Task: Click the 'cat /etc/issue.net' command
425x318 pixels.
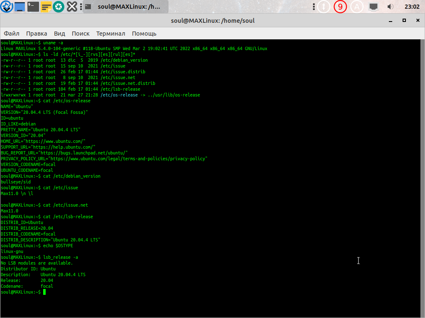Action: coord(66,205)
